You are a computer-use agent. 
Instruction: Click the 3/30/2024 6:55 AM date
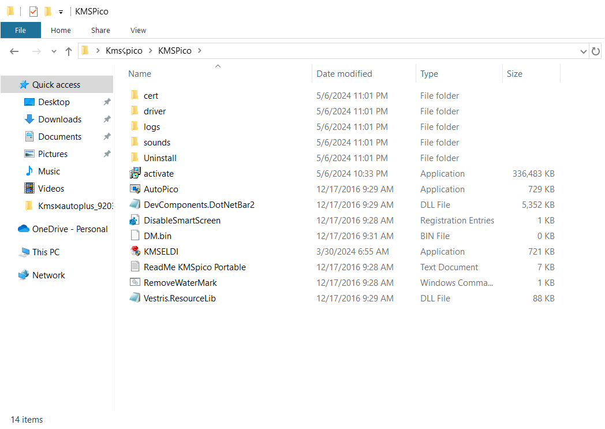pyautogui.click(x=353, y=252)
